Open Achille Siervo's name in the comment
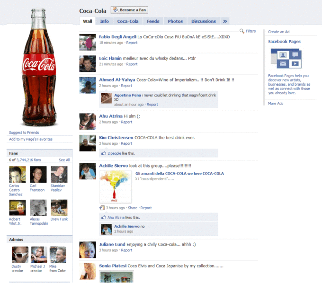Image resolution: width=322 pixels, height=283 pixels. (x=127, y=226)
